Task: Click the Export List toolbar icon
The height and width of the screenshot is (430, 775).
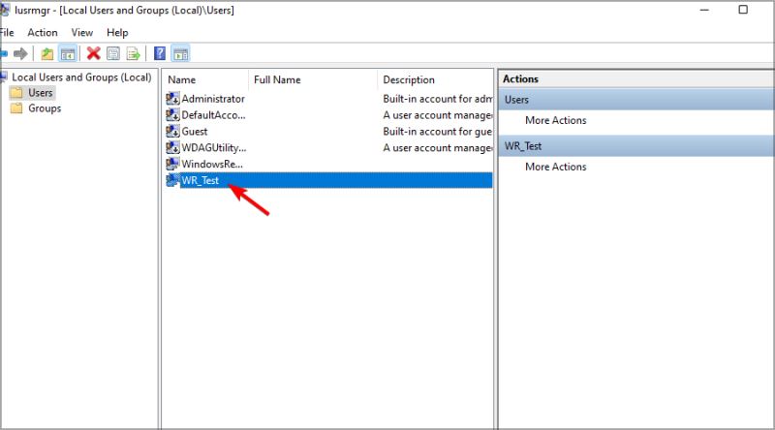Action: [x=133, y=53]
